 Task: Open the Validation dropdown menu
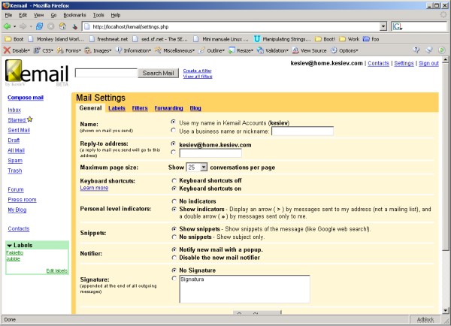287,50
